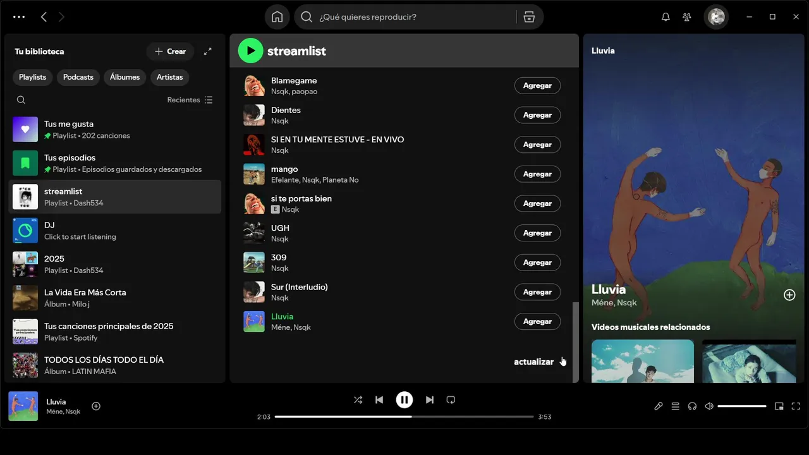Open the lyrics microphone icon
Viewport: 809px width, 455px height.
tap(659, 406)
